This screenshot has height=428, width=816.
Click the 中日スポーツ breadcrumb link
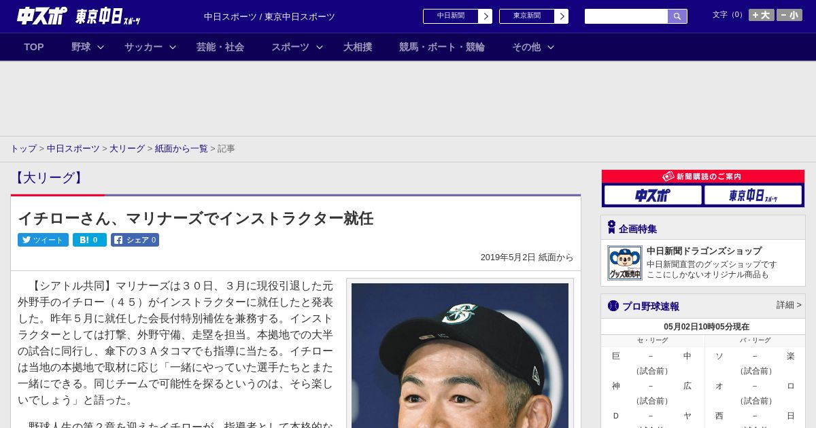(73, 148)
